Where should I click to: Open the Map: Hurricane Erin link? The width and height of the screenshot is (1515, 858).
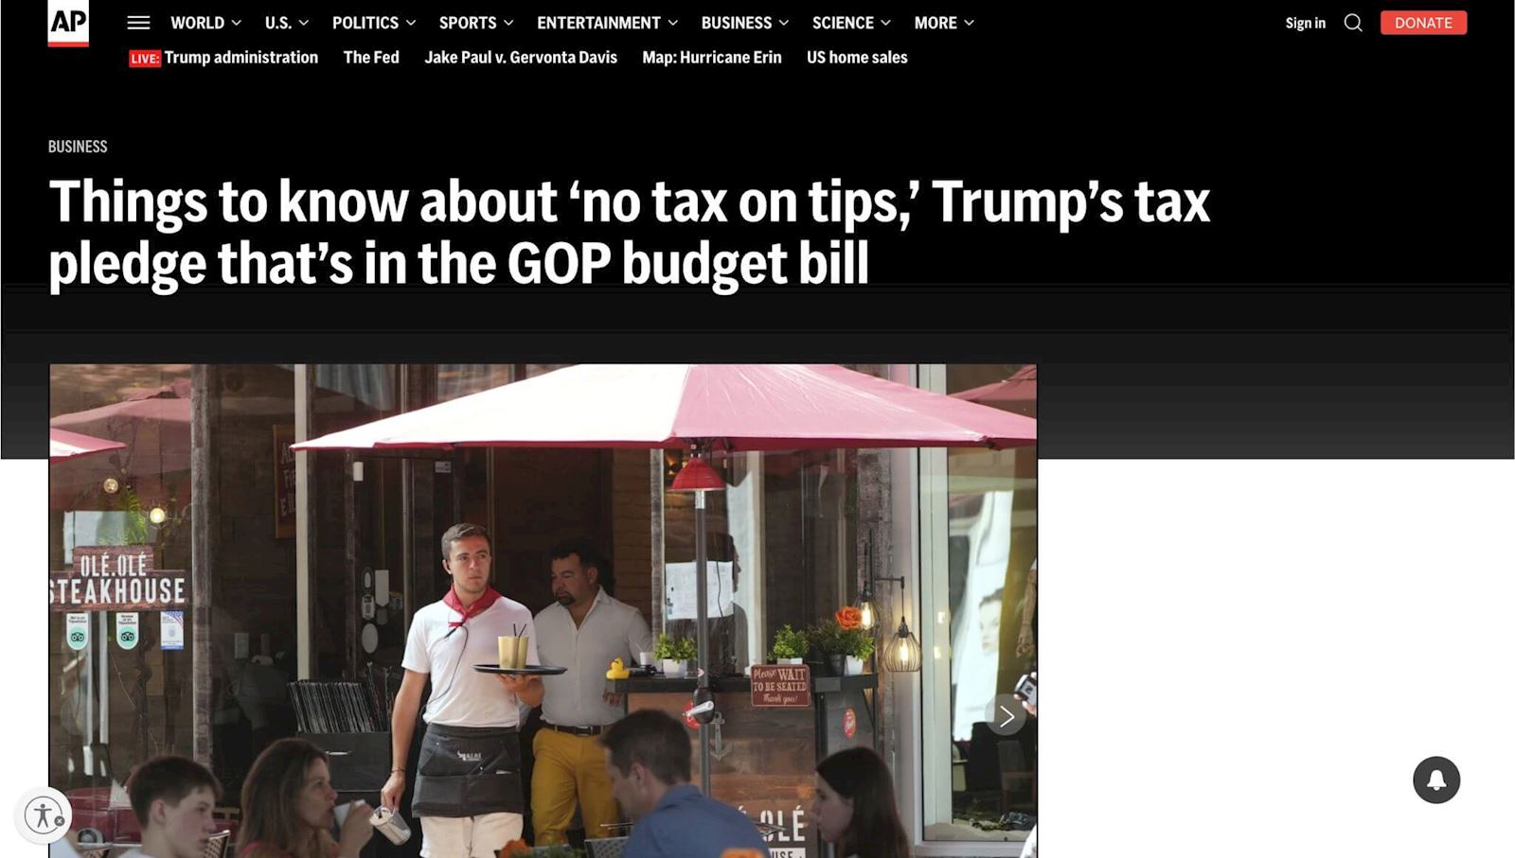pyautogui.click(x=712, y=58)
